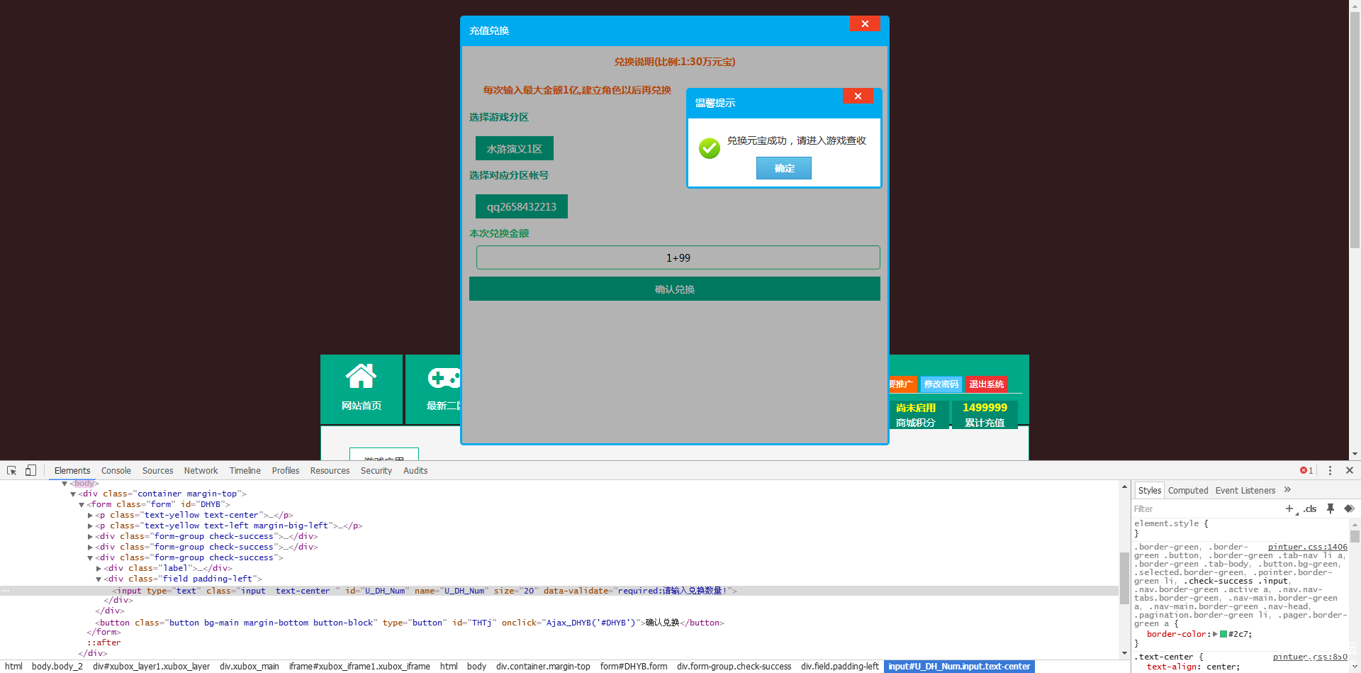Click the 确认兑换 submit button
Image resolution: width=1361 pixels, height=673 pixels.
675,289
